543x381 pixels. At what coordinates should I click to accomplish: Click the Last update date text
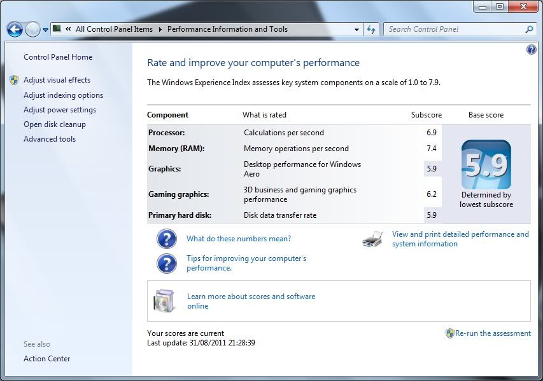201,343
